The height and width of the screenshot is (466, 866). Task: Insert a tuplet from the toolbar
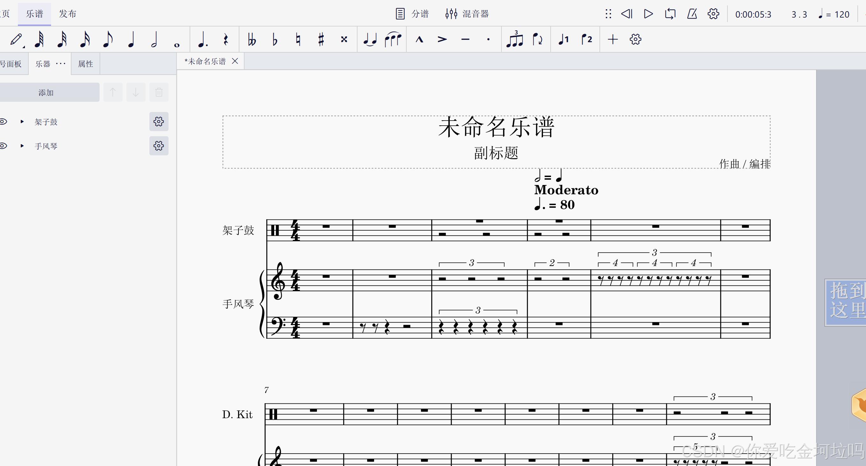pos(514,39)
